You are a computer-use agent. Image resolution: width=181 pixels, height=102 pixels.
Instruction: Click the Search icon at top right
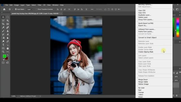(x=173, y=9)
